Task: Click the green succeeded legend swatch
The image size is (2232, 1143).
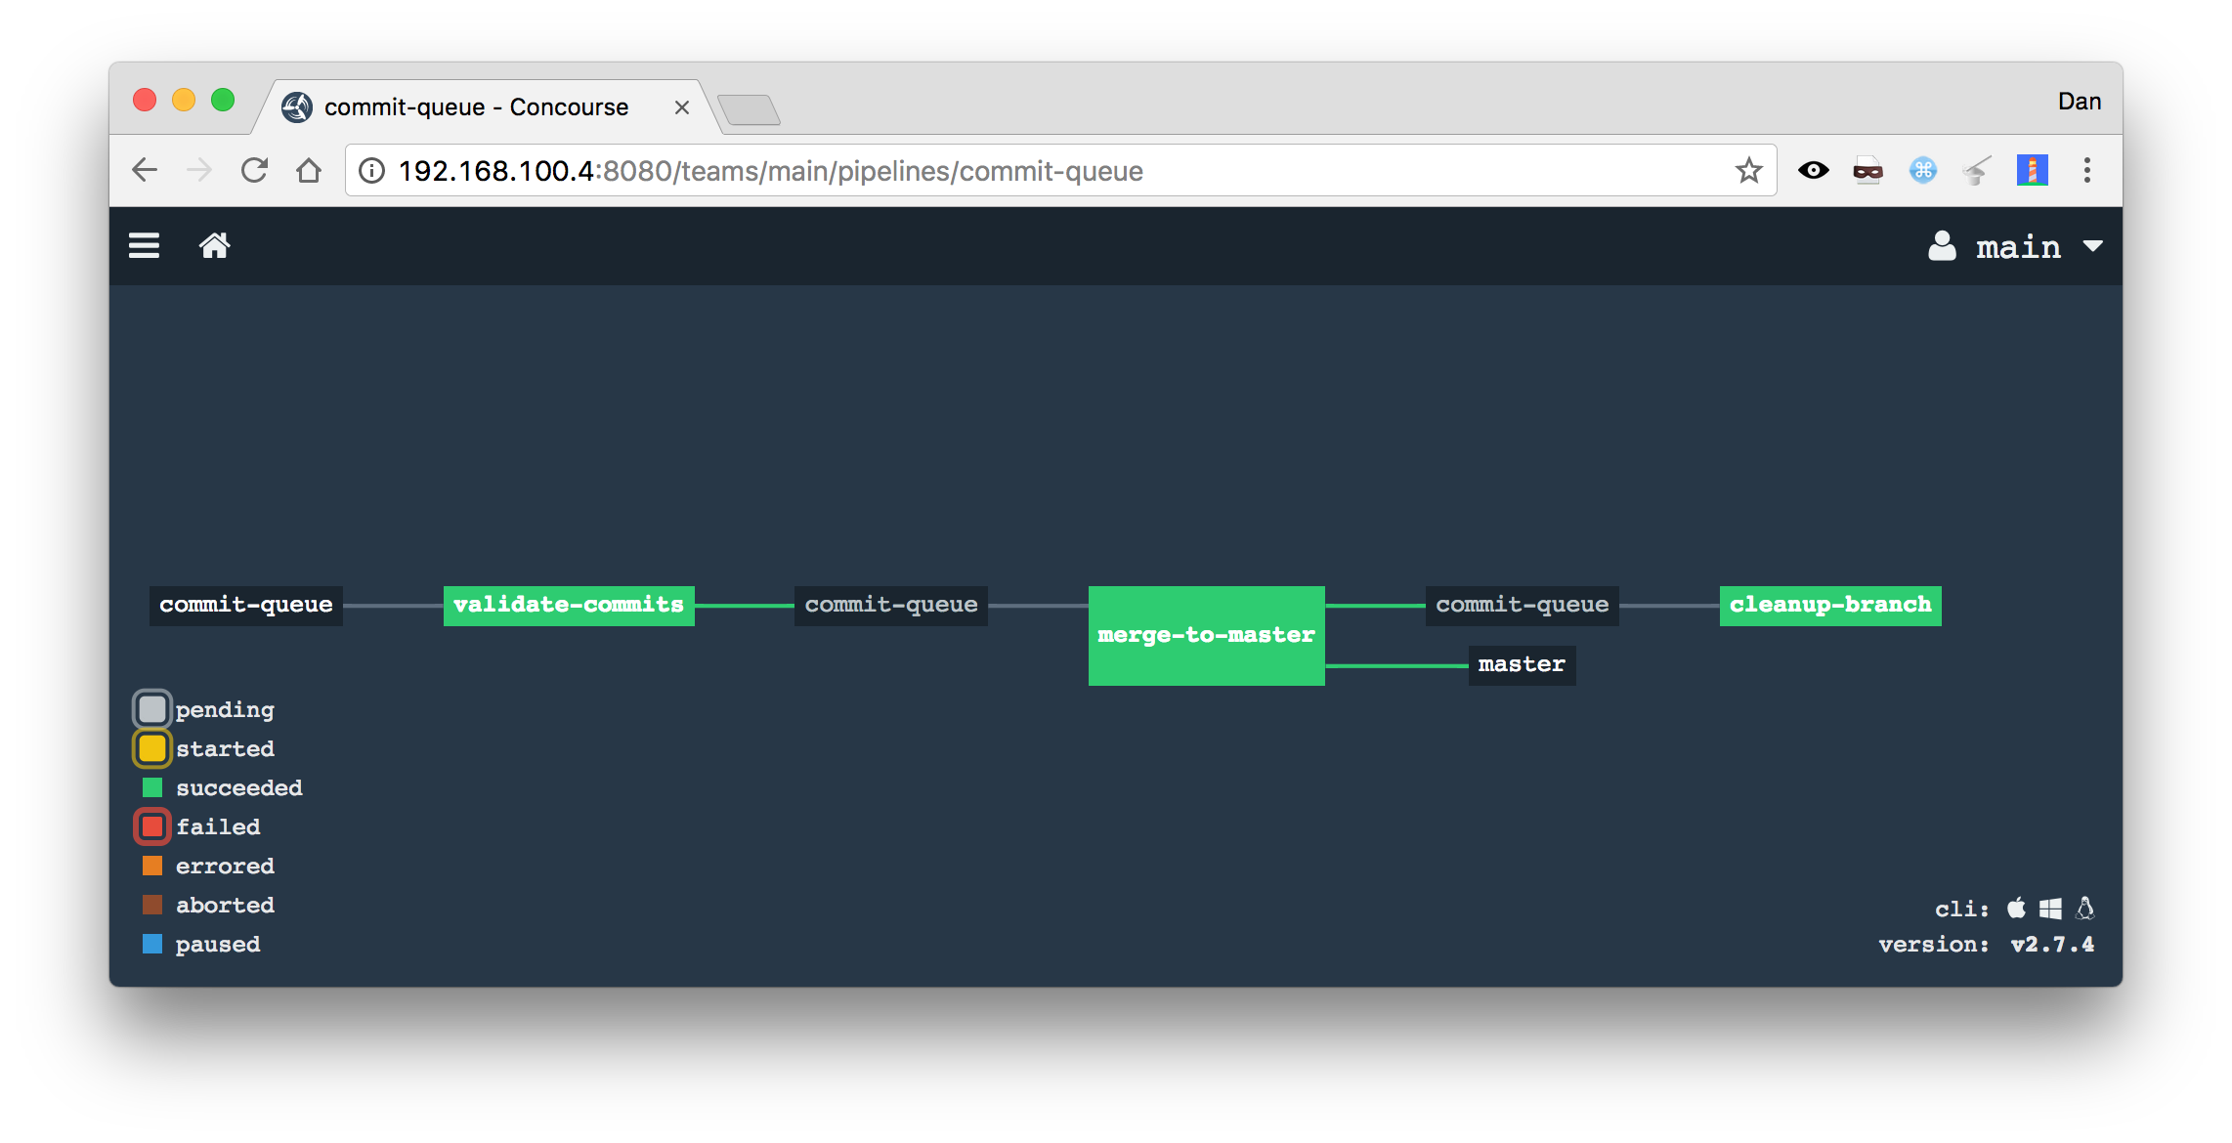Action: pyautogui.click(x=152, y=787)
